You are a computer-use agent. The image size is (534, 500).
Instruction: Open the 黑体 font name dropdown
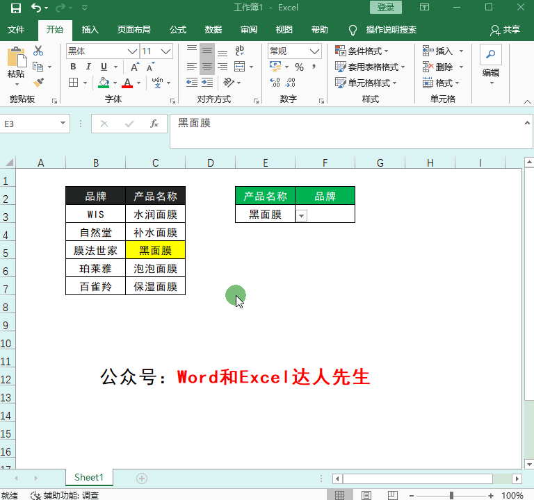[132, 51]
